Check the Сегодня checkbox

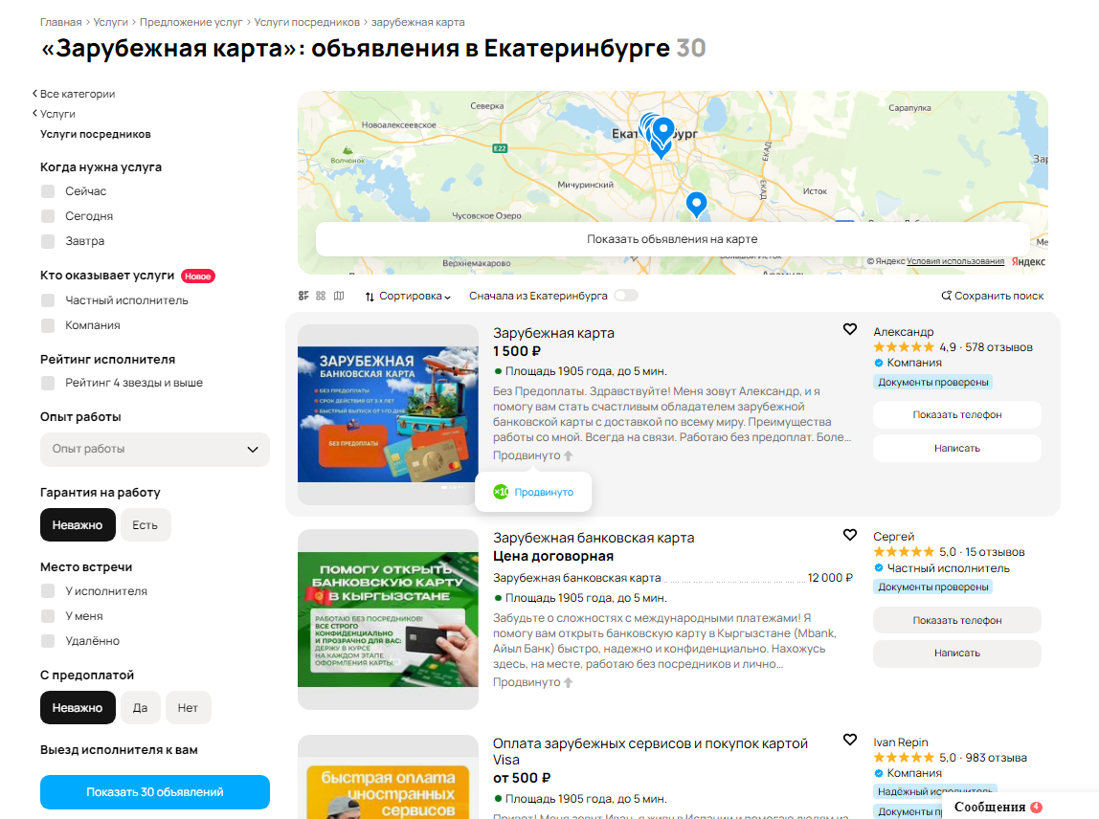click(48, 216)
